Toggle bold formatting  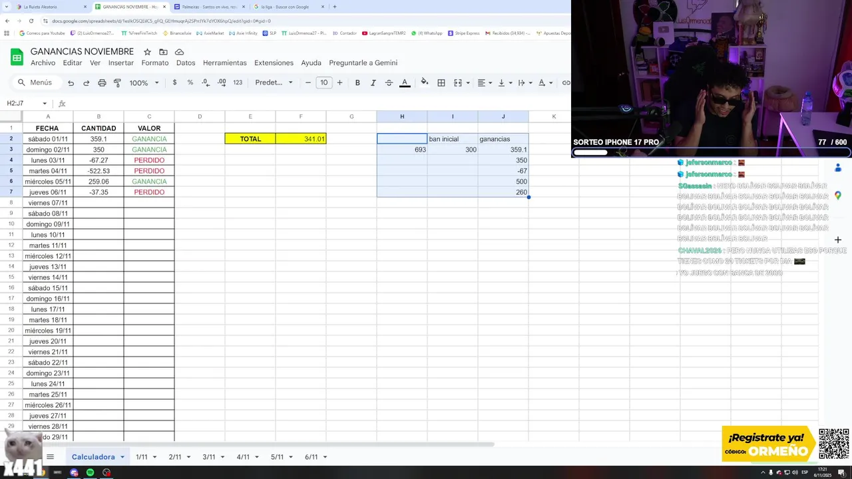pyautogui.click(x=357, y=82)
